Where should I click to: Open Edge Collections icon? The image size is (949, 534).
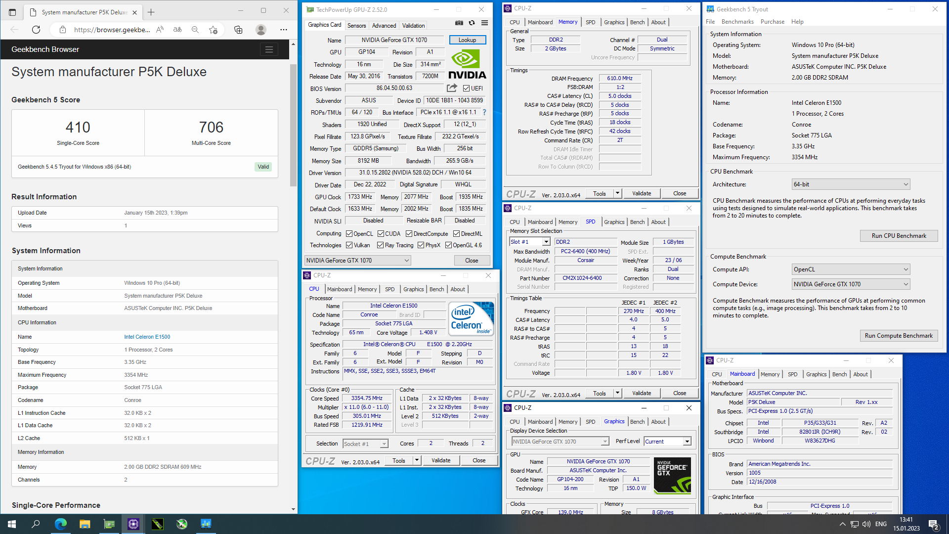coord(238,30)
